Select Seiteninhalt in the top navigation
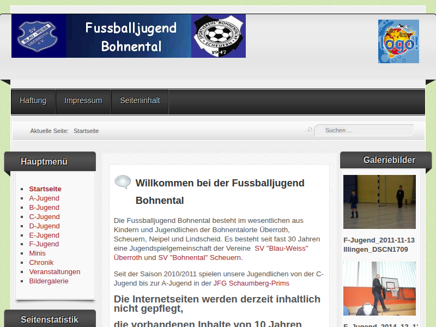This screenshot has height=327, width=436. coord(140,101)
